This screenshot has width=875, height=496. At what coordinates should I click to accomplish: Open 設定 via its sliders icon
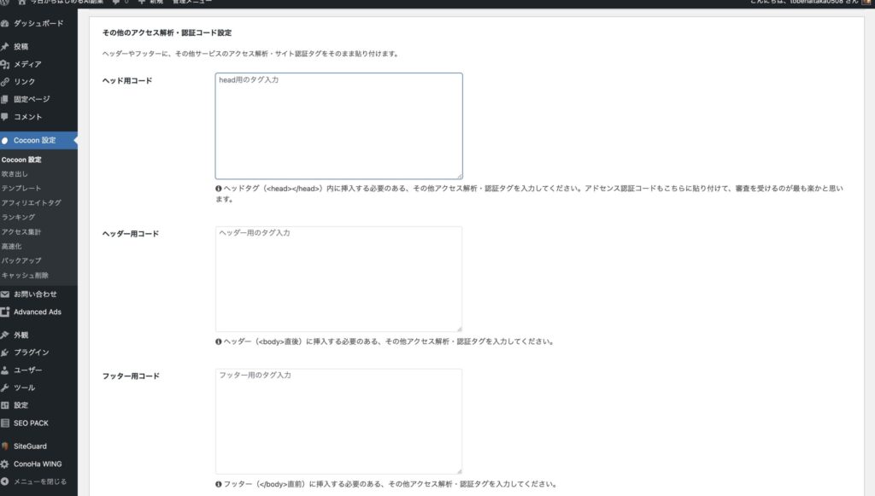point(4,406)
